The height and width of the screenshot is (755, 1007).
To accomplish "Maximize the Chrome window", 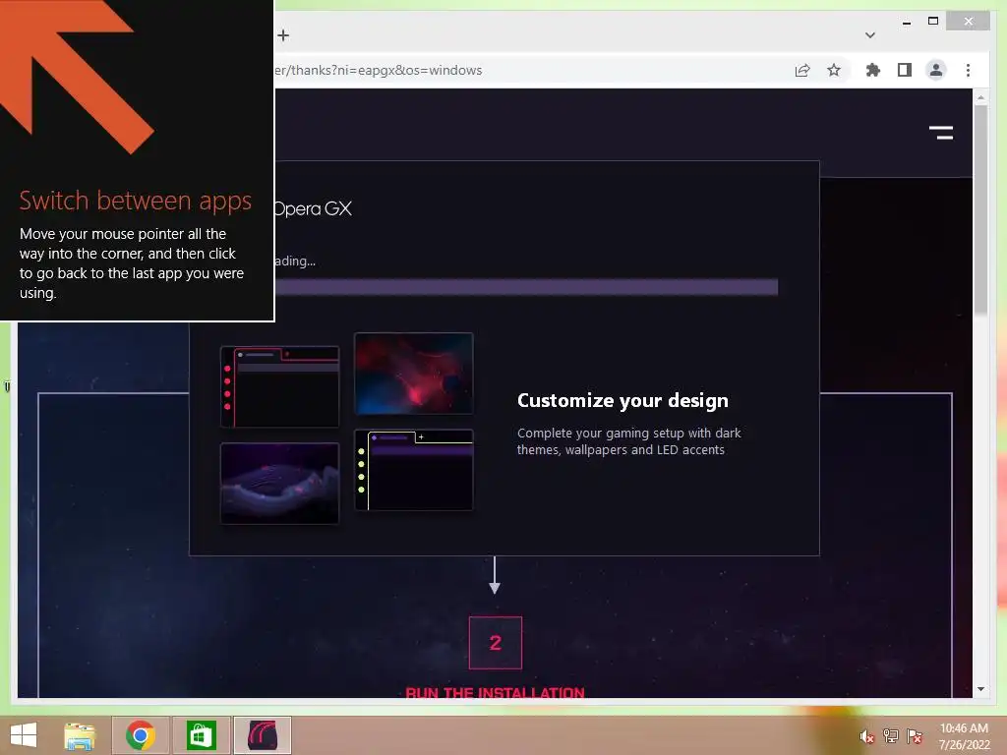I will click(x=933, y=22).
